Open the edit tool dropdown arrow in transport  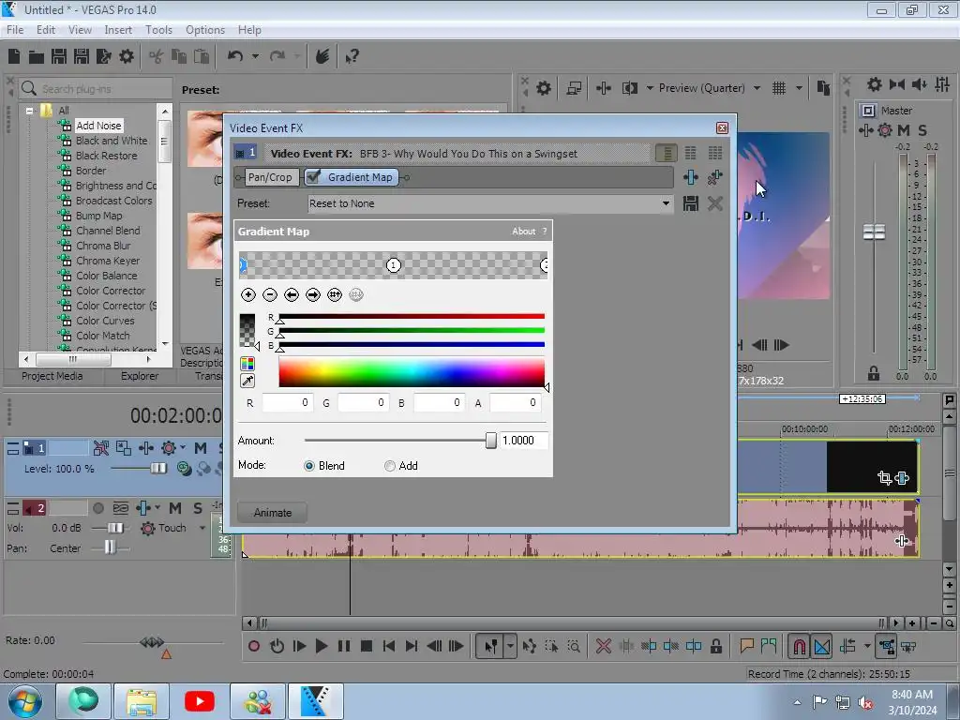point(509,646)
